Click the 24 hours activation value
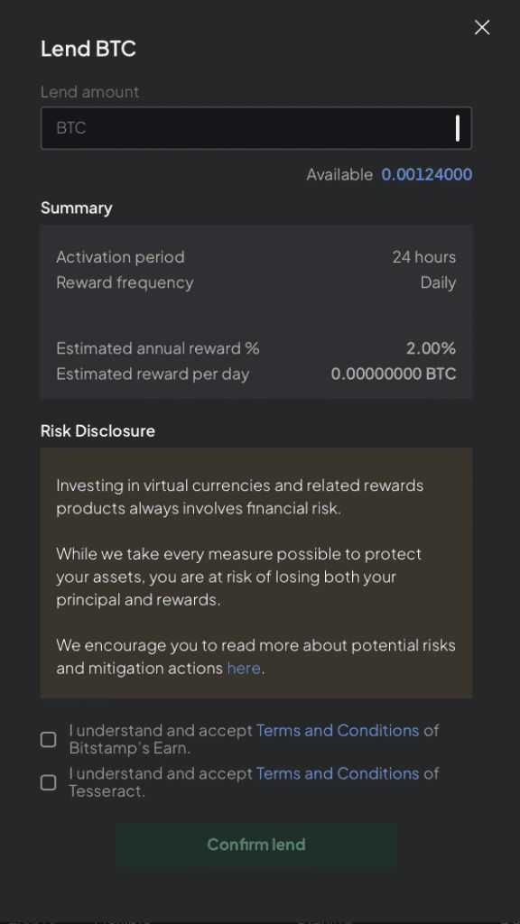Viewport: 520px width, 924px height. 424,257
